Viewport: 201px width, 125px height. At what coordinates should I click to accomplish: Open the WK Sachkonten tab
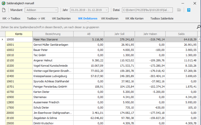point(61,18)
